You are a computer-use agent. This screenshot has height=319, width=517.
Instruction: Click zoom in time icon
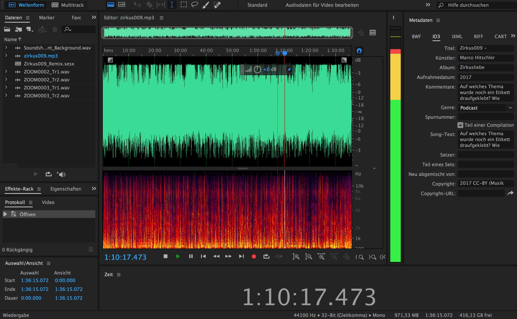(x=321, y=257)
